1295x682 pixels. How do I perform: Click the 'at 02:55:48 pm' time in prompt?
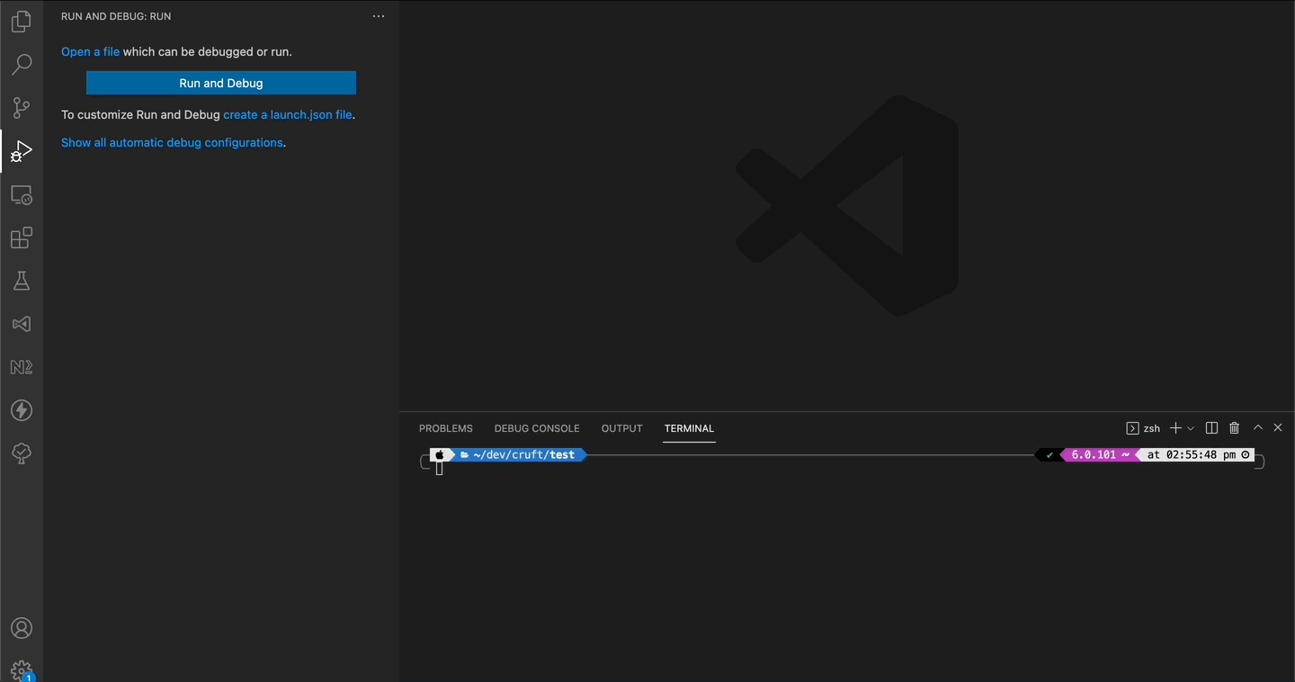(1192, 454)
